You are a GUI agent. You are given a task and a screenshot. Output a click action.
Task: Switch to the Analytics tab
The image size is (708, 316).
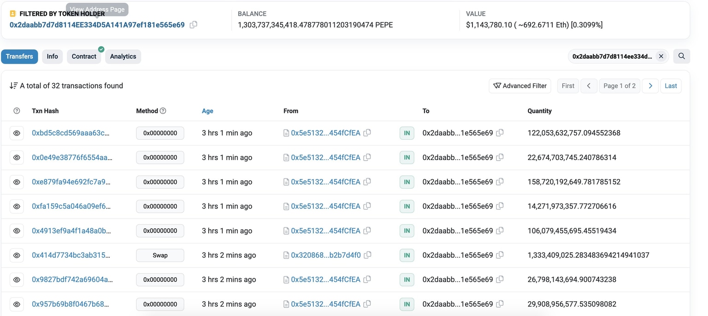(123, 56)
